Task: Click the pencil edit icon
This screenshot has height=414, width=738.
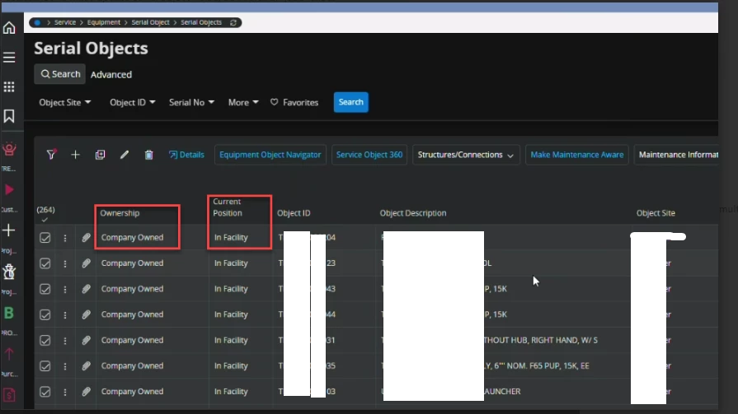Action: [x=125, y=155]
